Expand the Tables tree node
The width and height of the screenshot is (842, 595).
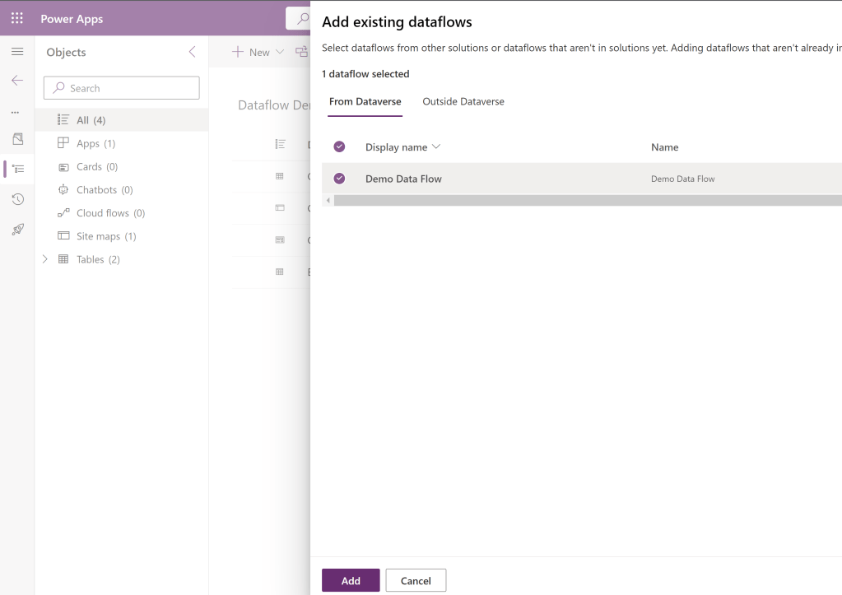(x=45, y=259)
